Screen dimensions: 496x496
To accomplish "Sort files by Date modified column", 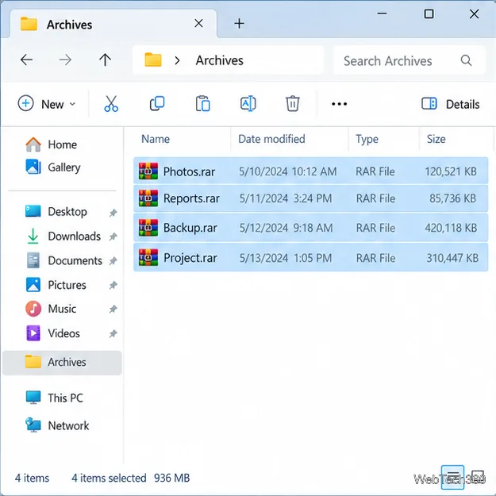I will [271, 139].
